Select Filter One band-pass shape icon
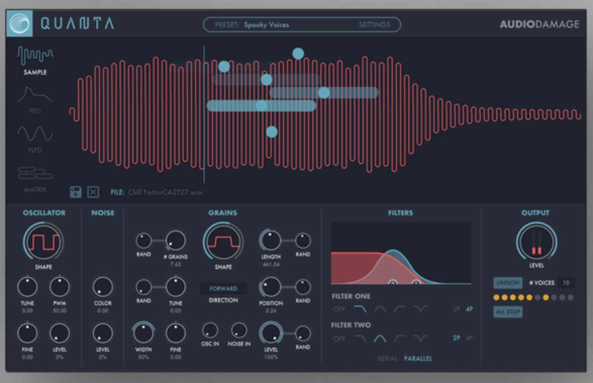The image size is (593, 383). 380,309
